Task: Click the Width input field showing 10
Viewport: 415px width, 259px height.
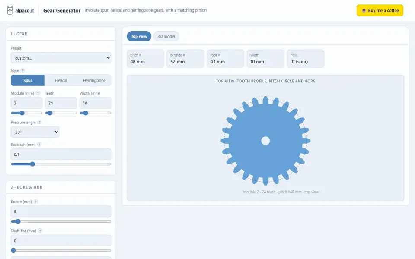Action: coord(95,103)
